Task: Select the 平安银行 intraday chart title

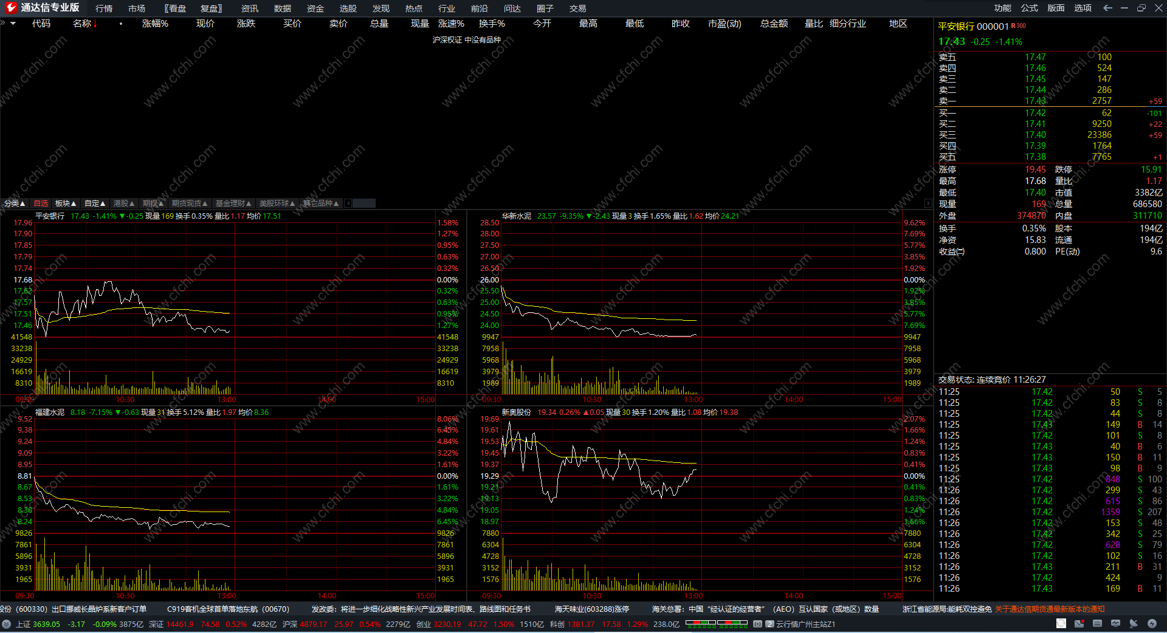Action: [50, 216]
